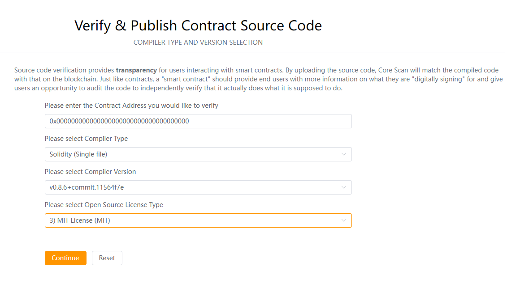
Task: Click the chevron arrow in Compiler Type box
Action: click(x=344, y=154)
